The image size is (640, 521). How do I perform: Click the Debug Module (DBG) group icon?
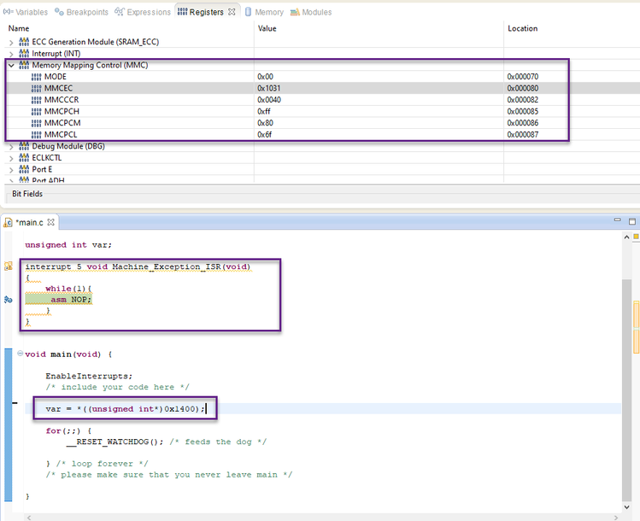click(x=24, y=146)
